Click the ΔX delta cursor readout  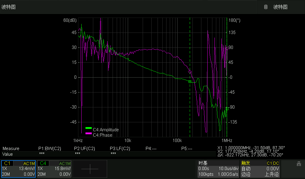coord(250,155)
